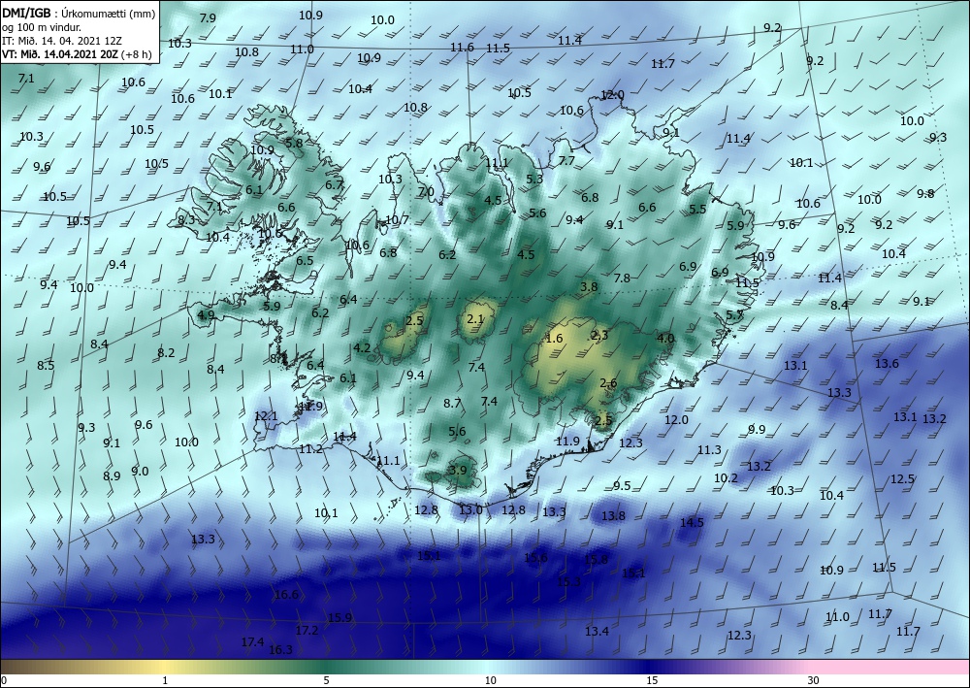Click the map value 13.8
This screenshot has height=688, width=970.
click(613, 516)
